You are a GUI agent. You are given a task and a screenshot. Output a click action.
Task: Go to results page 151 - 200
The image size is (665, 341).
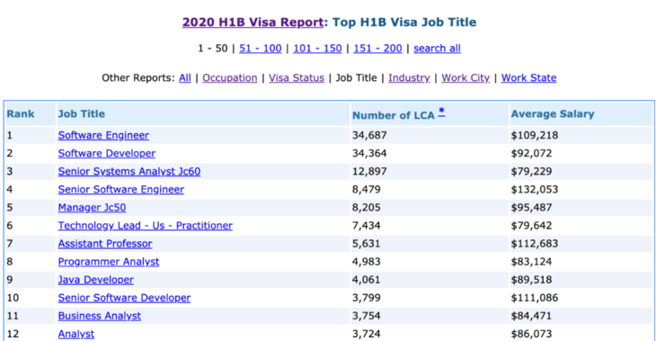[x=377, y=49]
